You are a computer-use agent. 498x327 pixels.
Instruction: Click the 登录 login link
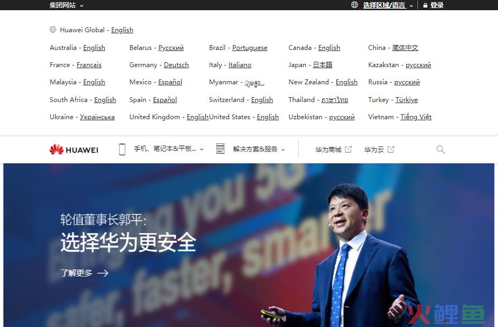coord(437,5)
